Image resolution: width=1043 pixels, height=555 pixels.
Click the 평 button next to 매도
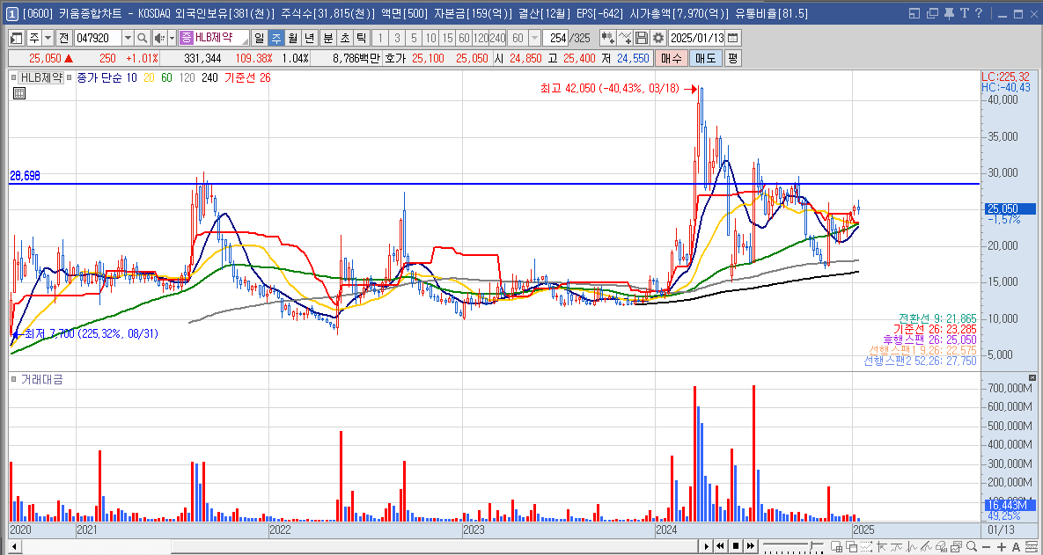coord(732,59)
